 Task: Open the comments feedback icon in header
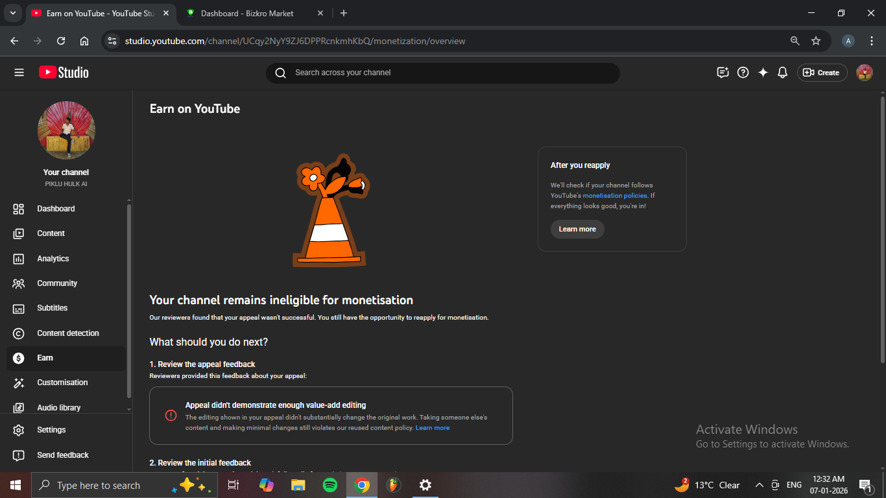[x=723, y=73]
